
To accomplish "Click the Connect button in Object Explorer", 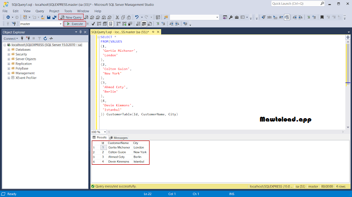I will [10, 38].
